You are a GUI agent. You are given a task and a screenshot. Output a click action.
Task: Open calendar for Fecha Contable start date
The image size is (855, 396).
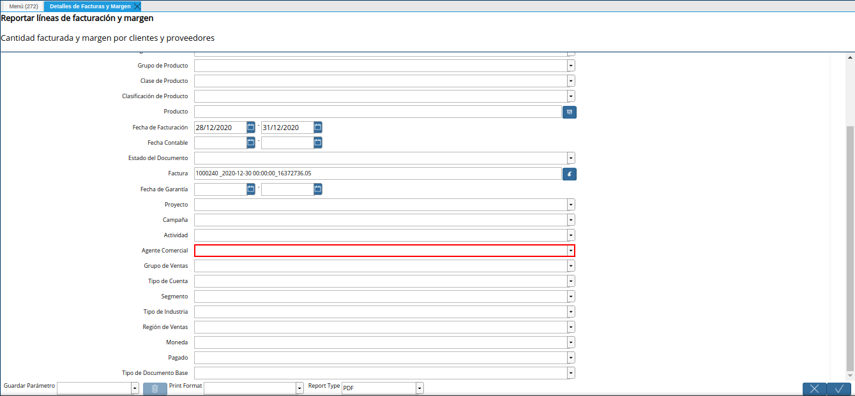pos(251,143)
